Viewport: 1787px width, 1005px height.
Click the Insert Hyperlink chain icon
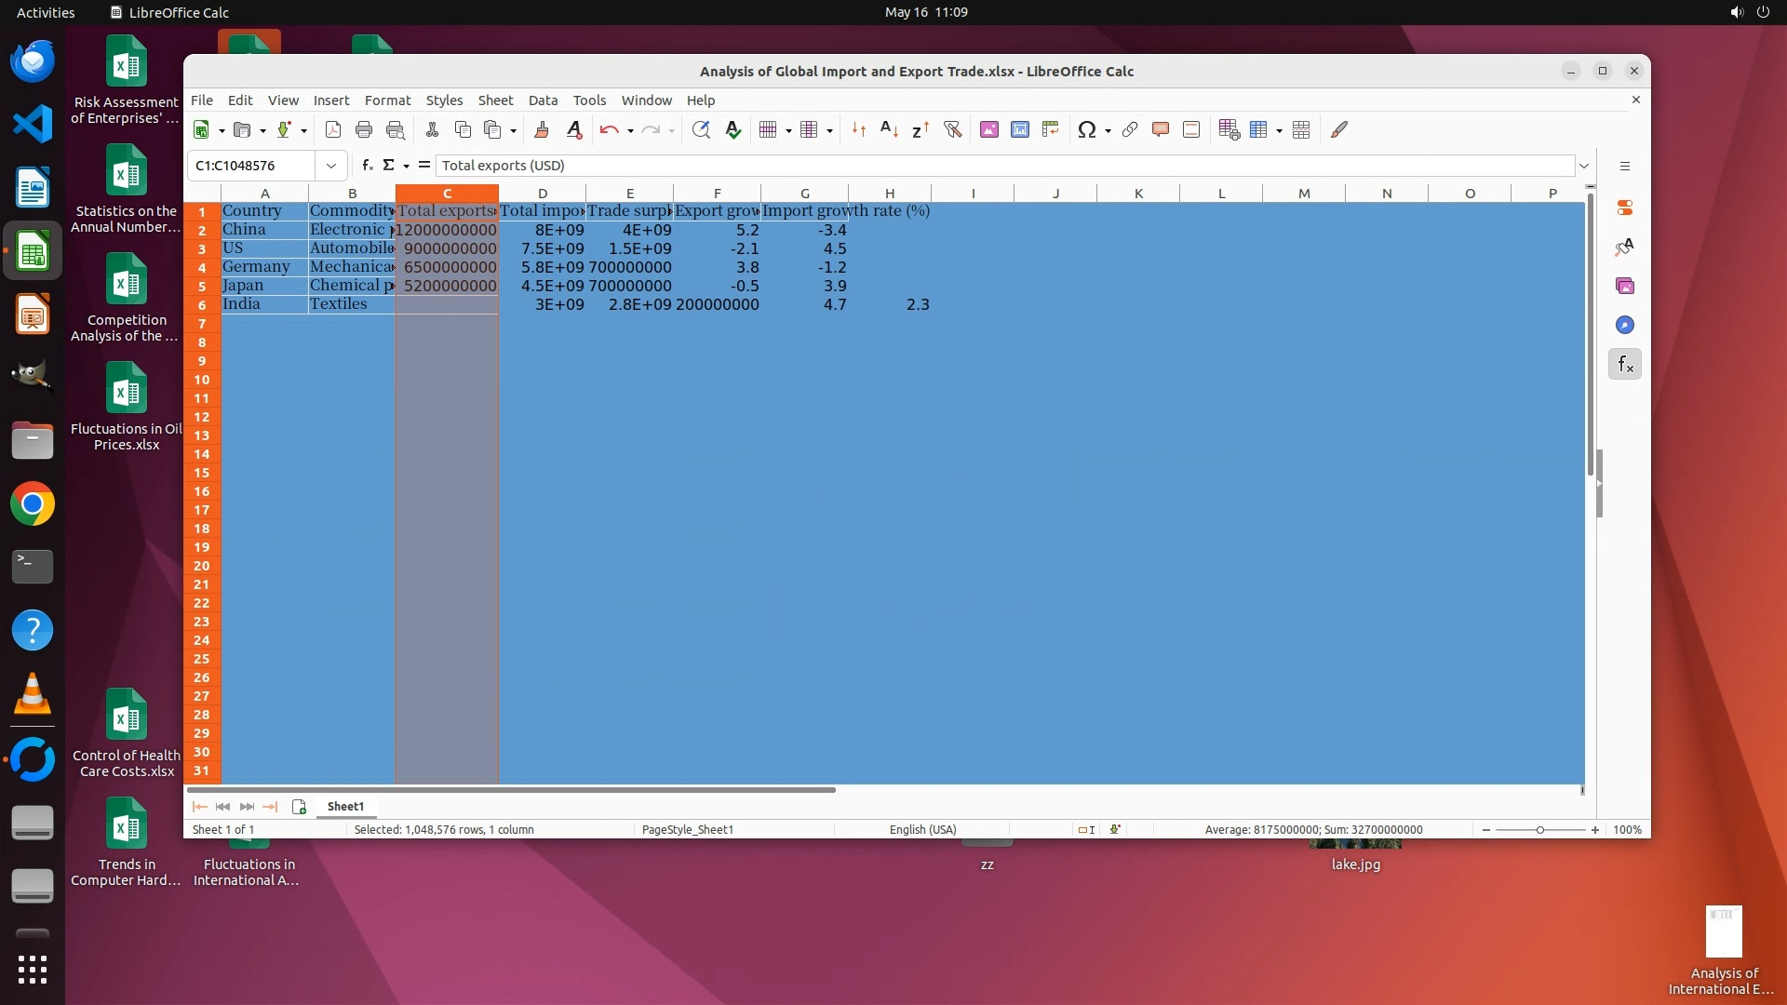point(1130,130)
